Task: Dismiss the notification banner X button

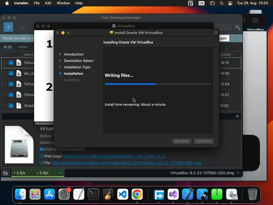Action: point(236,38)
